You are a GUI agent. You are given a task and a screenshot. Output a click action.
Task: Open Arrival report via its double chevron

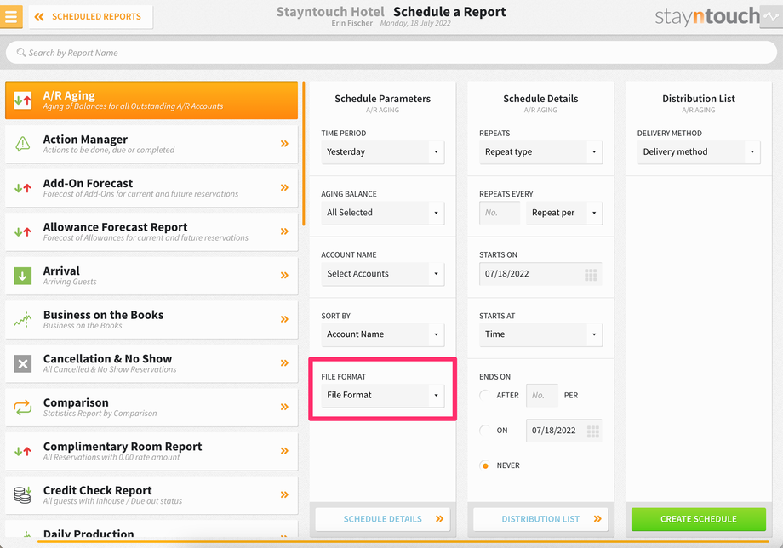pyautogui.click(x=284, y=276)
